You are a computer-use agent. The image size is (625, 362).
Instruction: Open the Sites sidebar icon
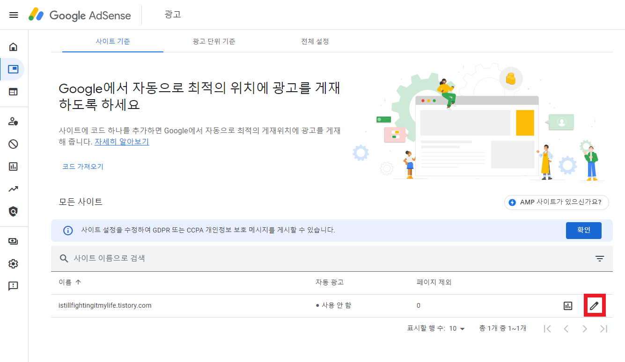point(13,92)
